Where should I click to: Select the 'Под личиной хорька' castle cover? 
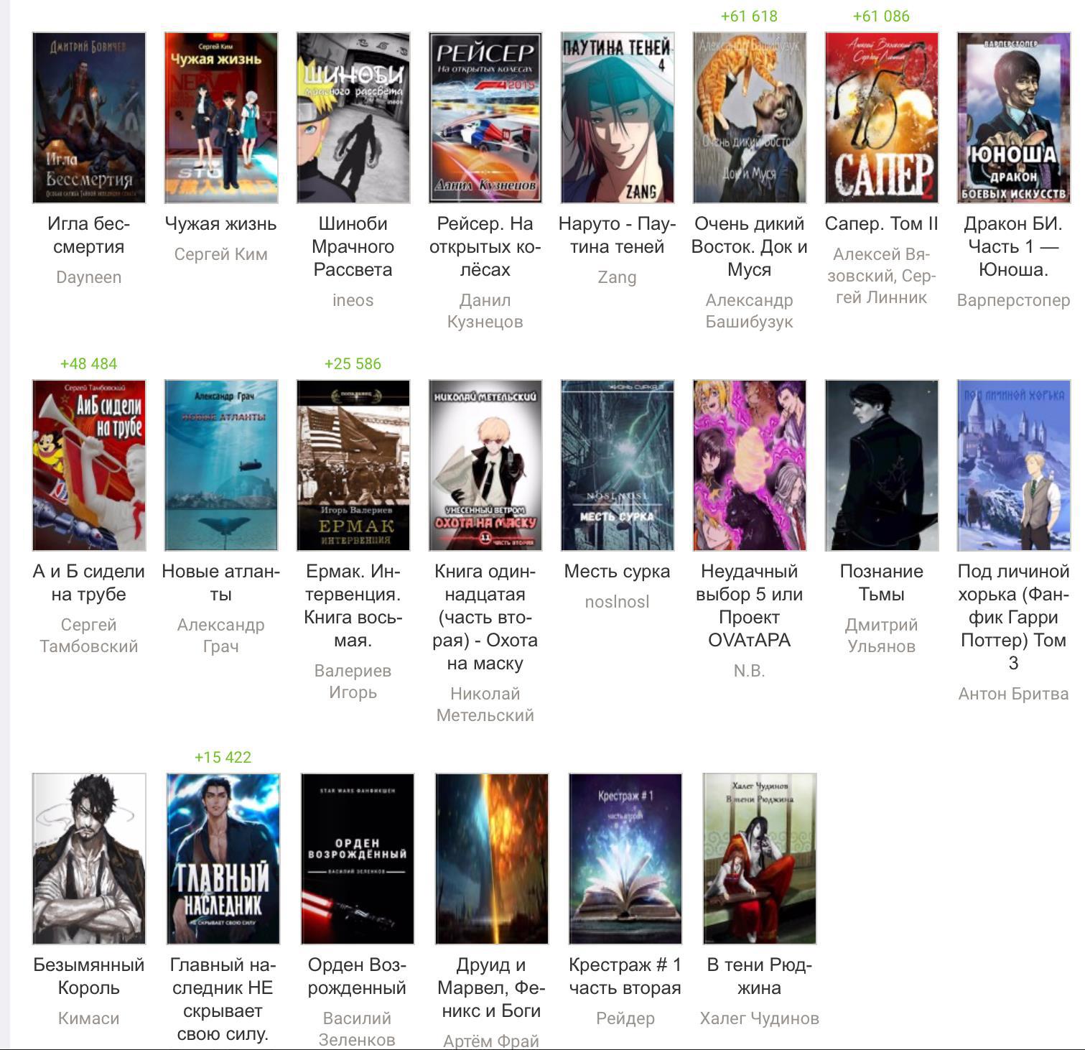pyautogui.click(x=1014, y=465)
